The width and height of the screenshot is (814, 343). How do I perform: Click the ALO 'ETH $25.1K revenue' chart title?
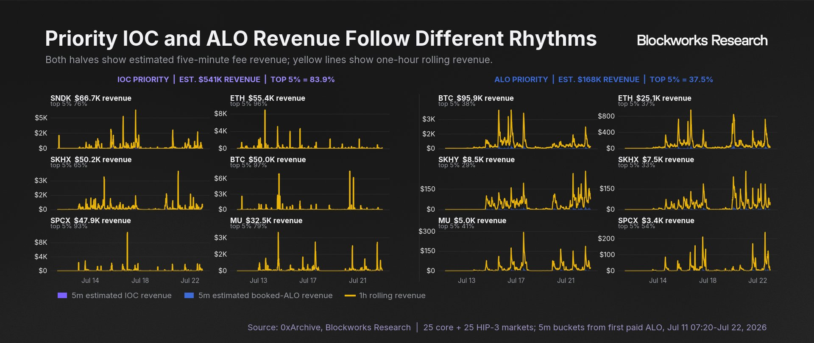pyautogui.click(x=655, y=98)
